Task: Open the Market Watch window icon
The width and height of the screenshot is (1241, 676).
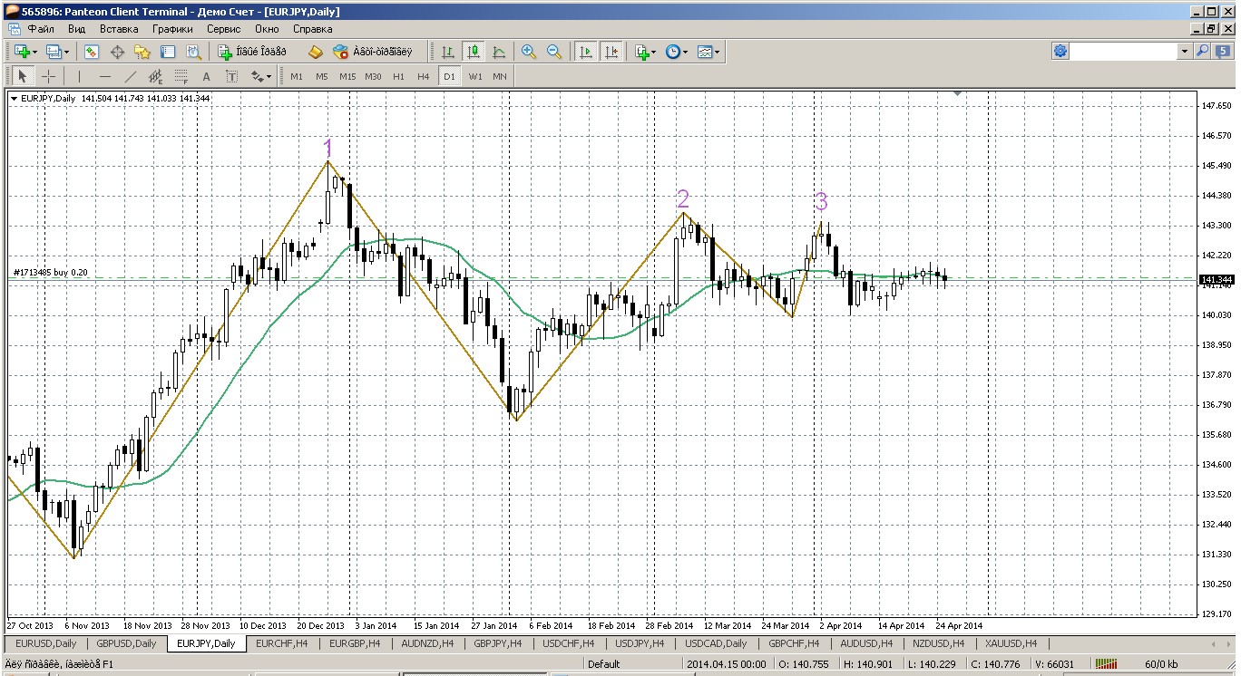Action: (92, 52)
